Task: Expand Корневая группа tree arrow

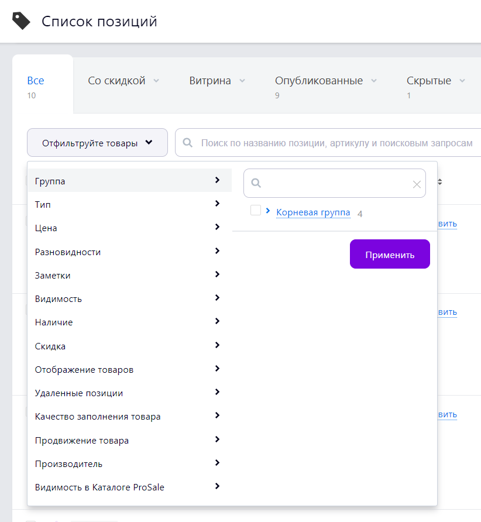Action: point(268,211)
